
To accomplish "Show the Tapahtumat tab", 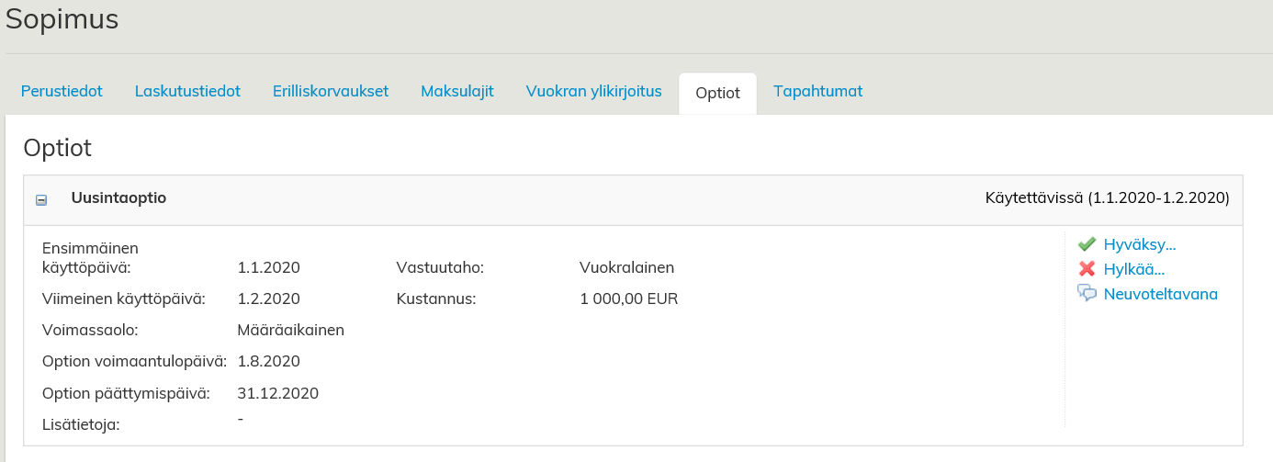I will 817,92.
